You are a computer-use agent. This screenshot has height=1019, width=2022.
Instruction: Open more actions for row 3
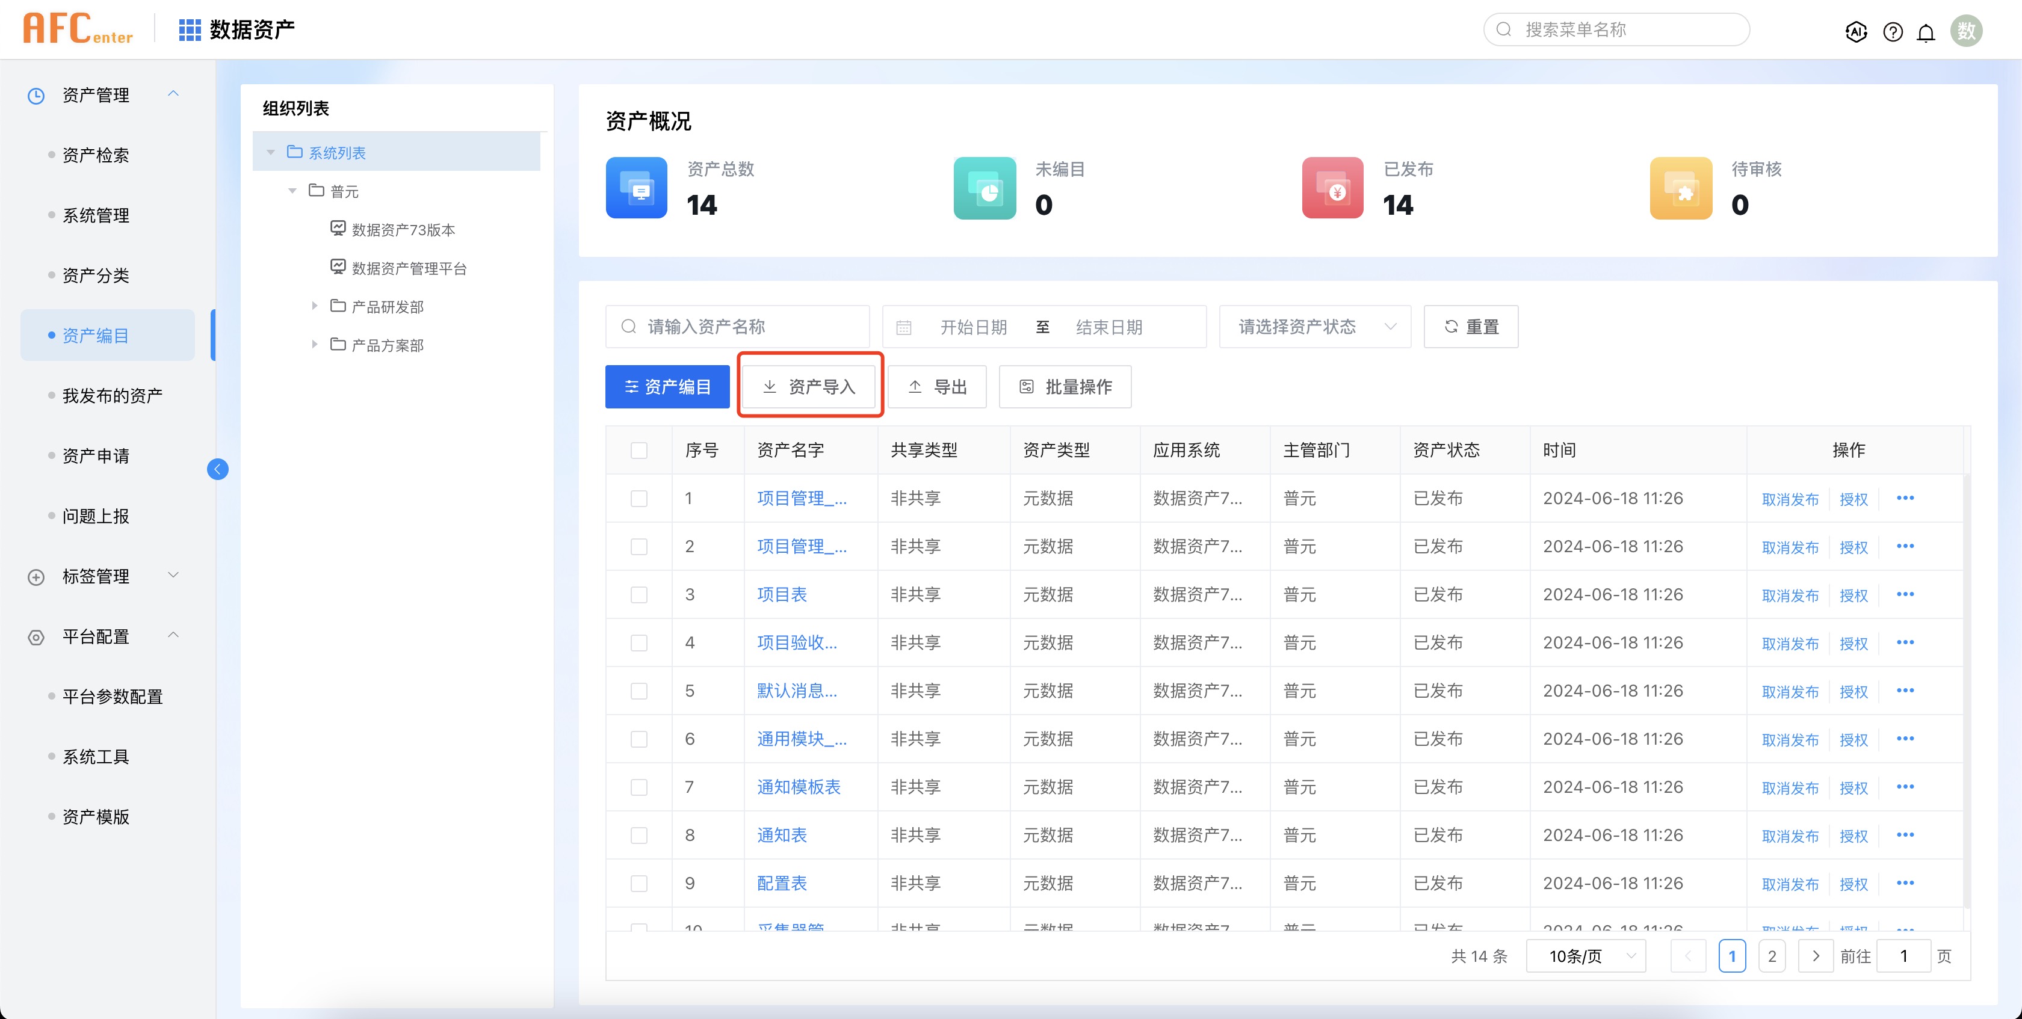point(1905,594)
